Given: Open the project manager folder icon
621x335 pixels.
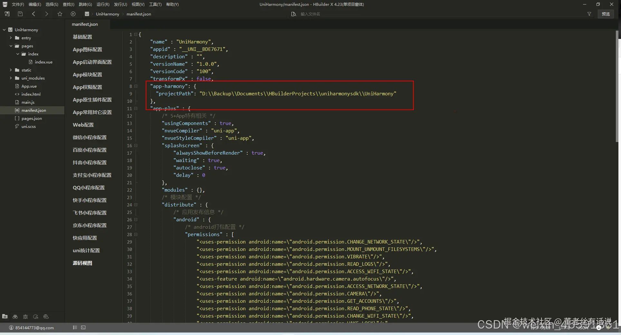Looking at the screenshot, I should [5, 317].
